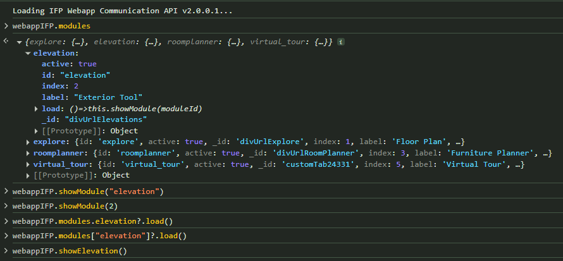The image size is (563, 261).
Task: Click the info icon beside object summary
Action: (x=341, y=42)
